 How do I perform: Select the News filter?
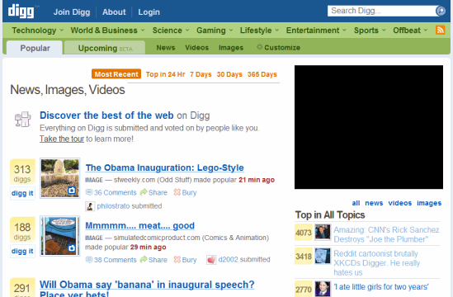coord(166,47)
